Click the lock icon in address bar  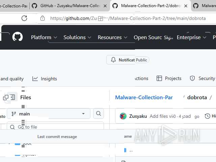pos(43,18)
